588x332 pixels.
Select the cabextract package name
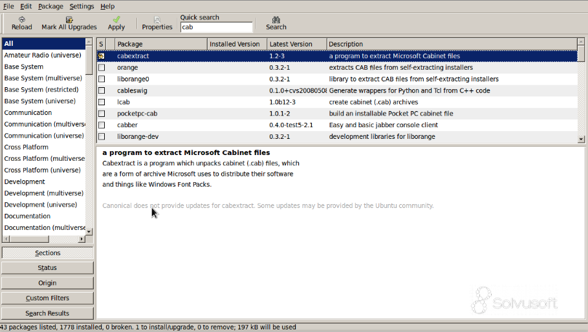133,56
